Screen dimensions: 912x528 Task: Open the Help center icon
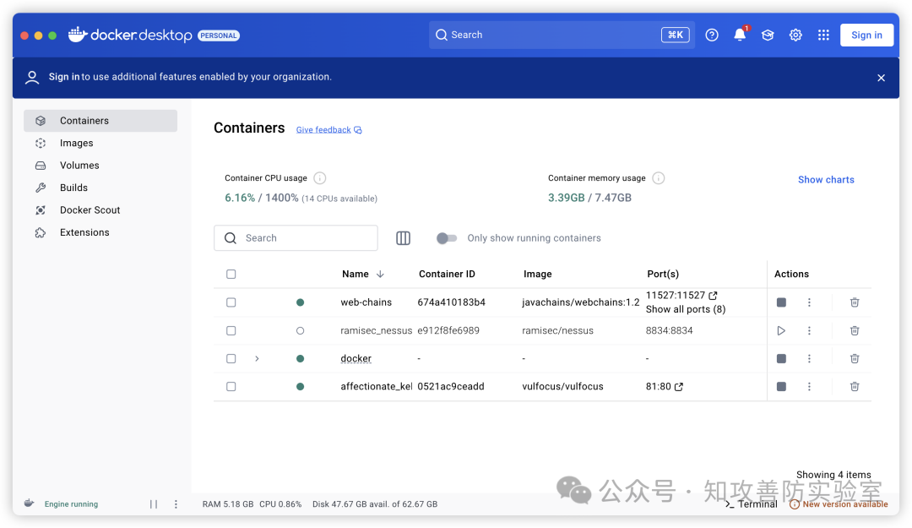[x=711, y=35]
